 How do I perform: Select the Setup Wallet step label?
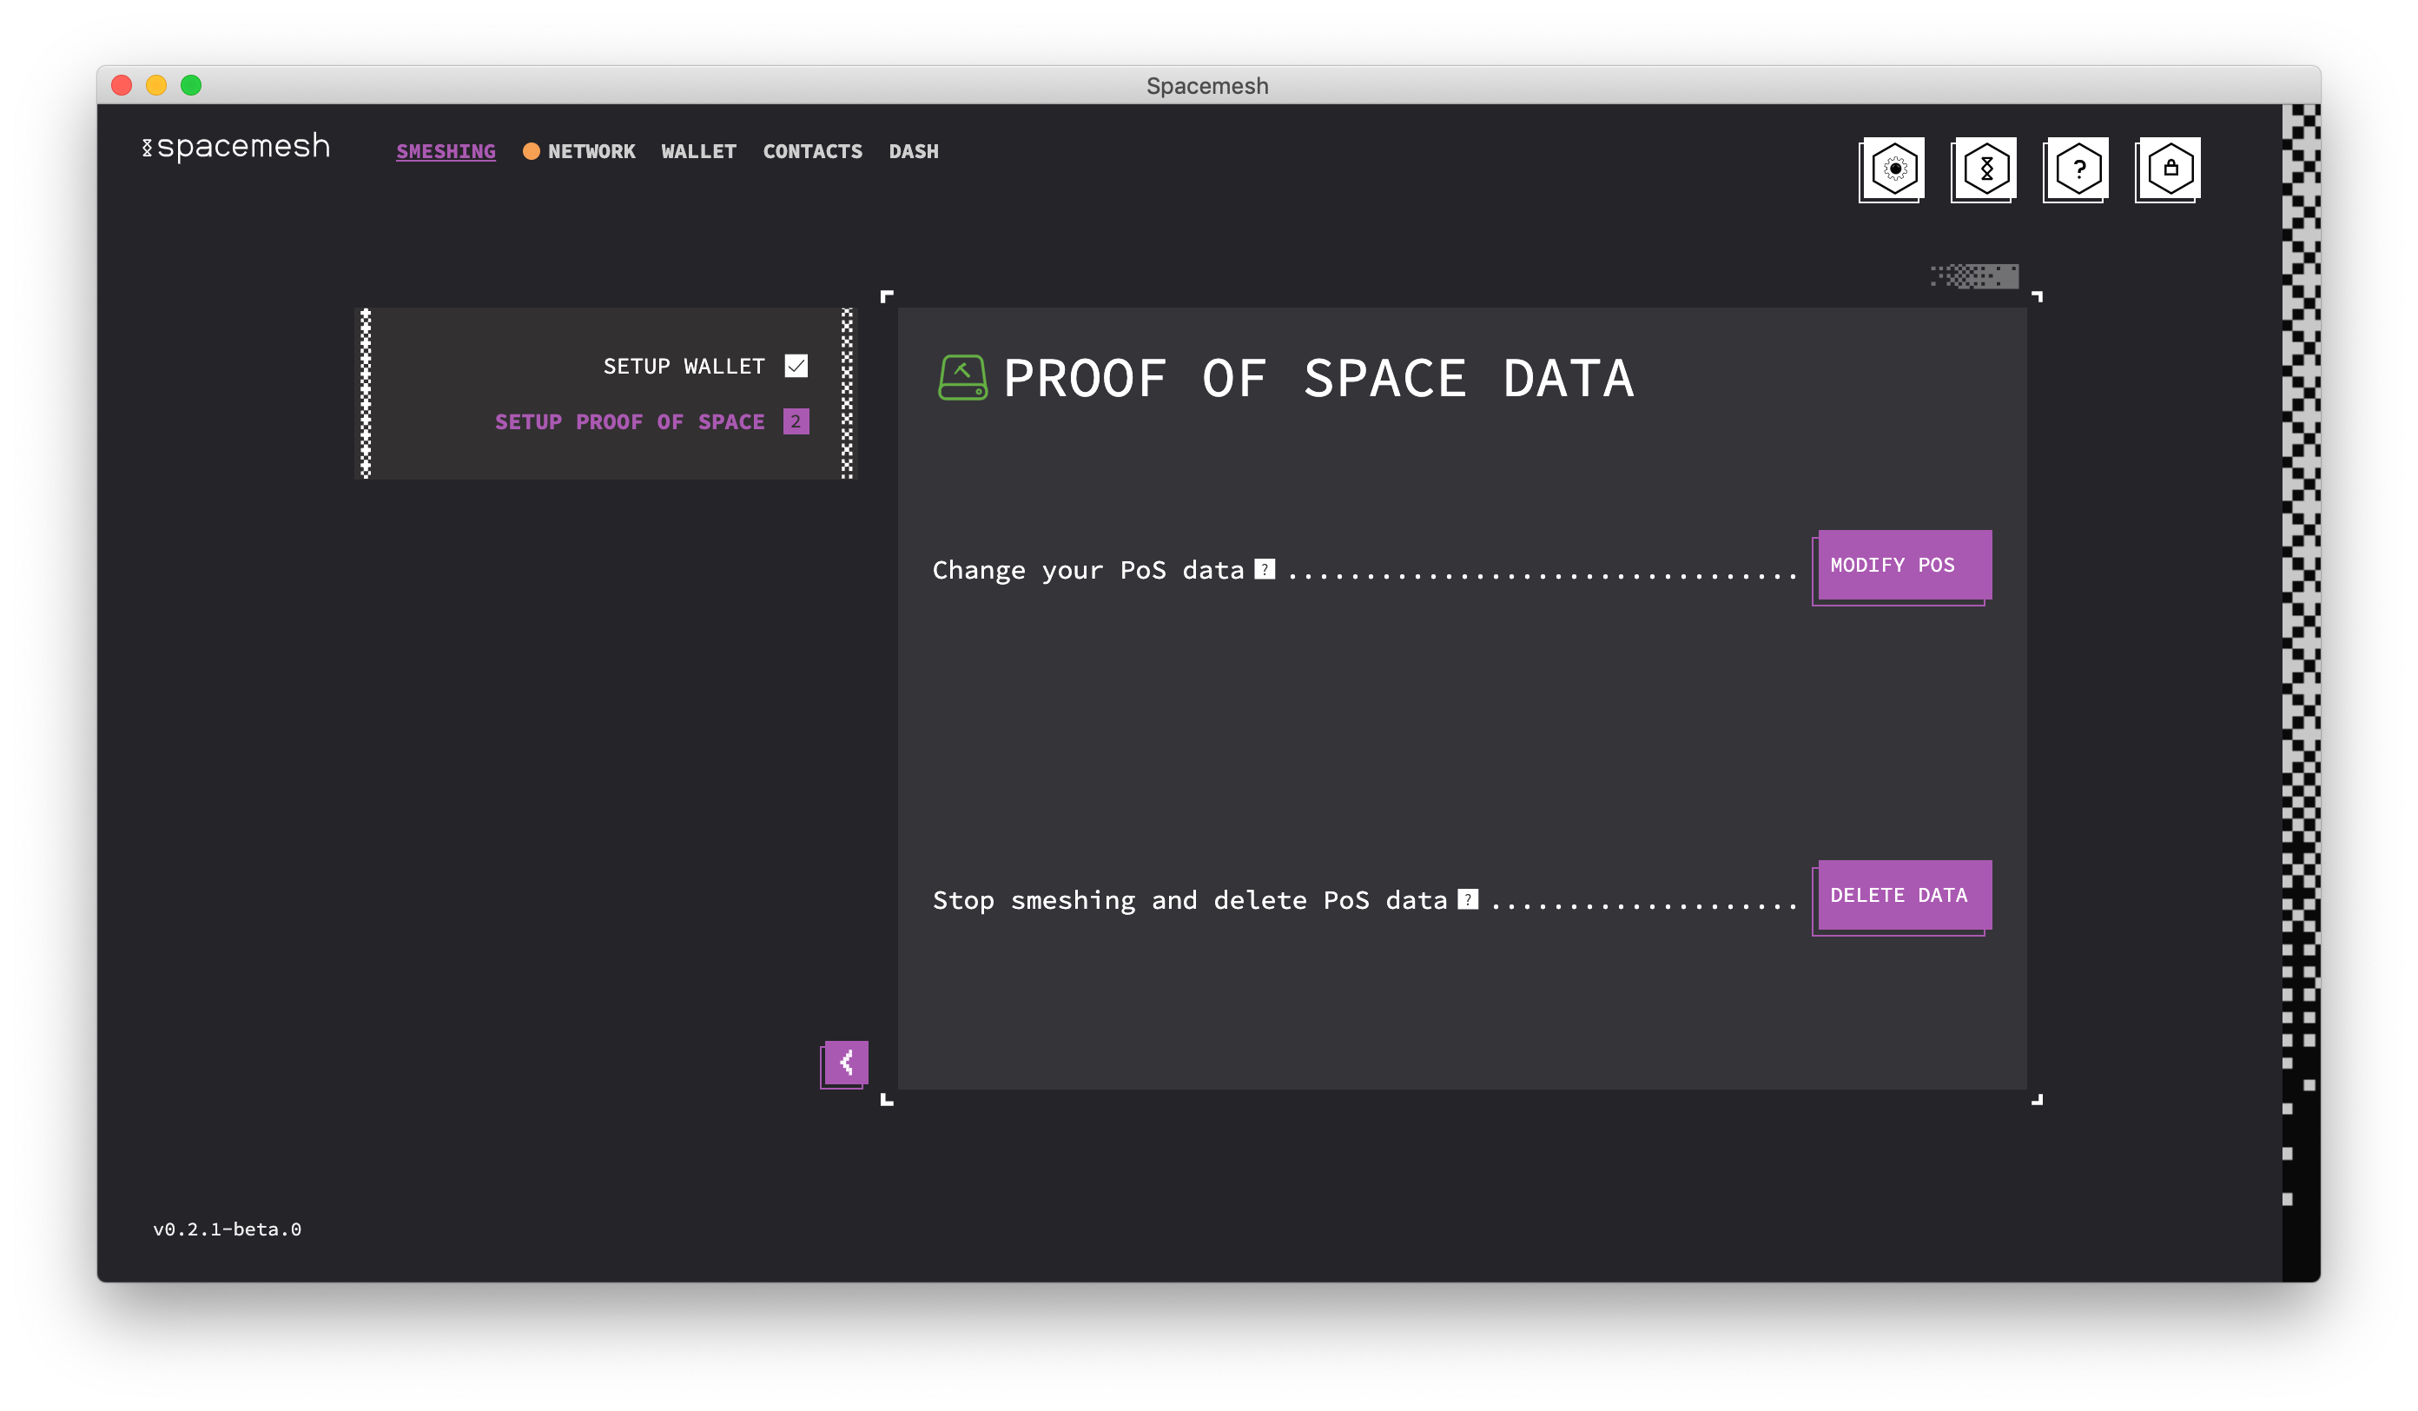click(684, 367)
